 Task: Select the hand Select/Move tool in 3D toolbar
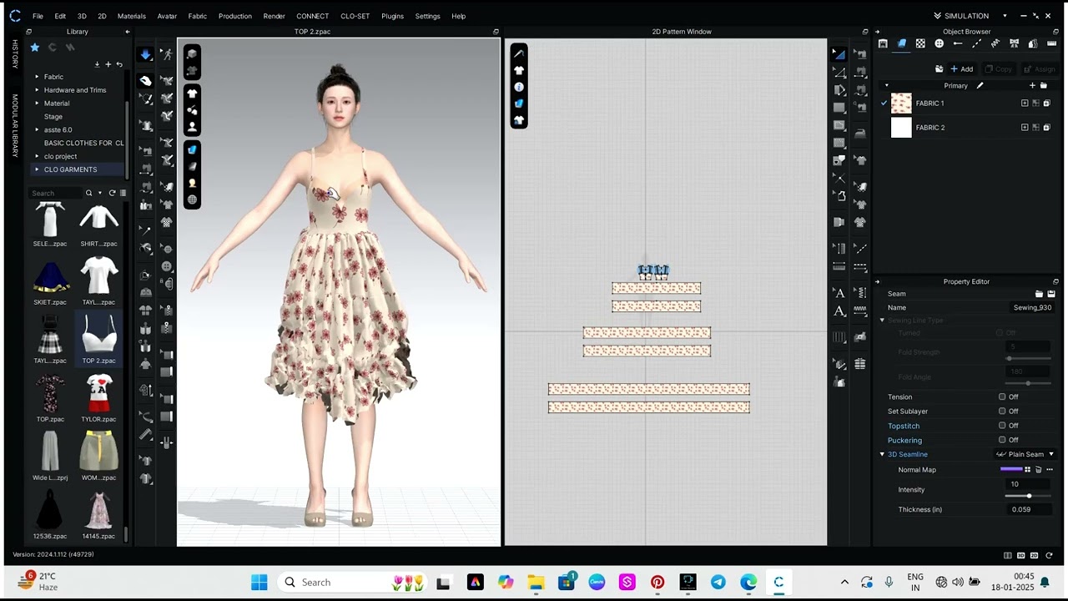click(146, 81)
